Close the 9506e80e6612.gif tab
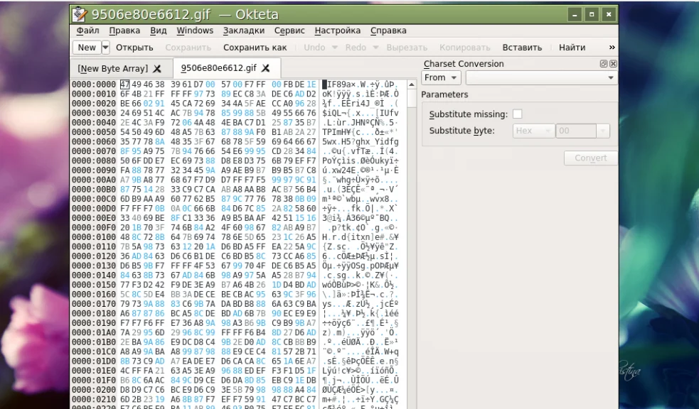The width and height of the screenshot is (699, 409). (x=265, y=68)
